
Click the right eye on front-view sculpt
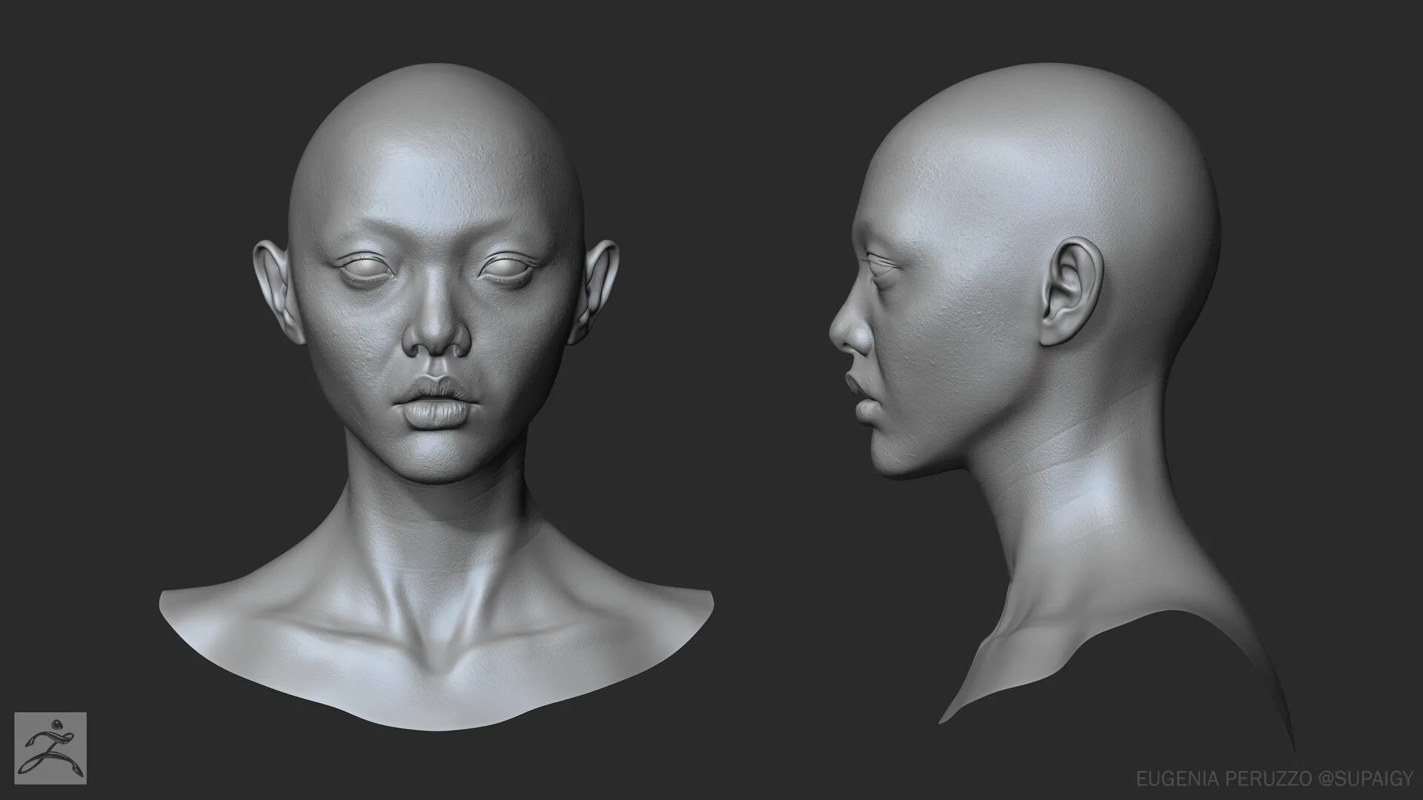click(508, 267)
